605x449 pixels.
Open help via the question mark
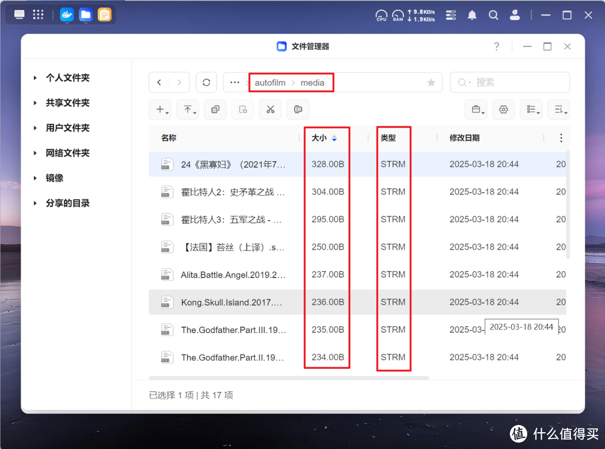click(496, 46)
